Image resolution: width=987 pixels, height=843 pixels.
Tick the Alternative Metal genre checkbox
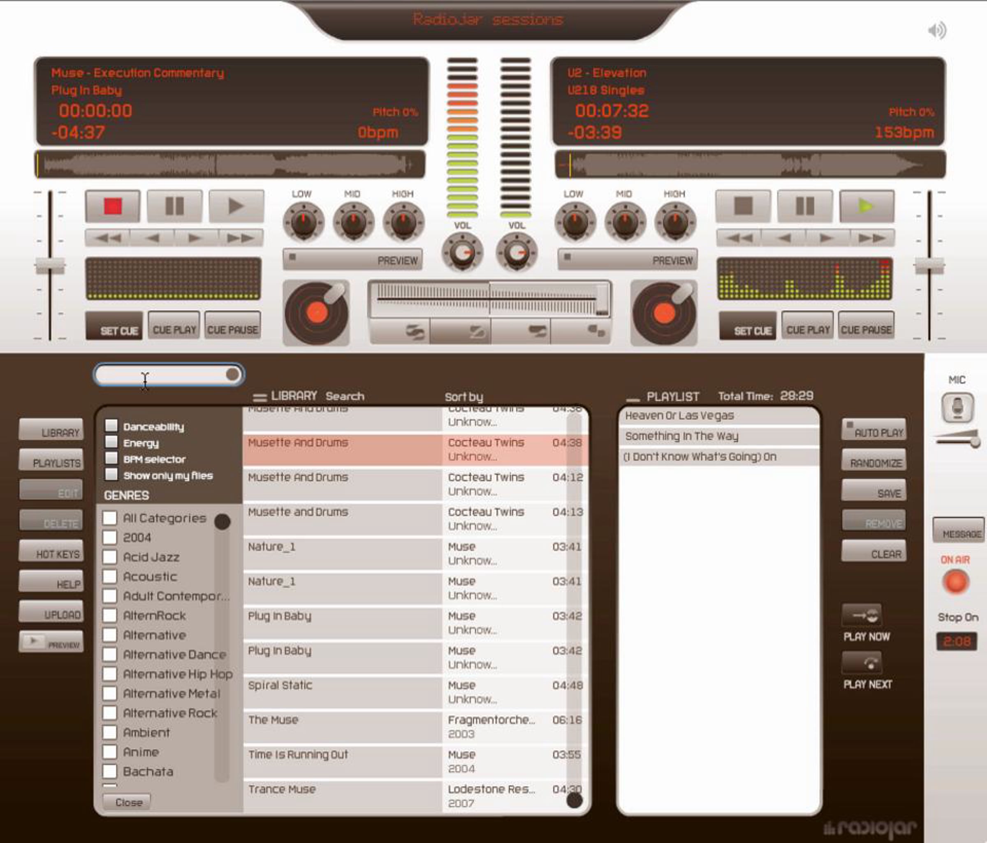point(110,693)
